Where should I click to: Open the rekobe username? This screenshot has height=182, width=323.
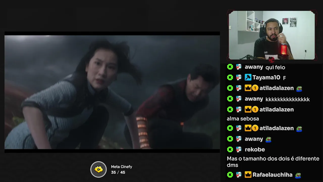[255, 149]
